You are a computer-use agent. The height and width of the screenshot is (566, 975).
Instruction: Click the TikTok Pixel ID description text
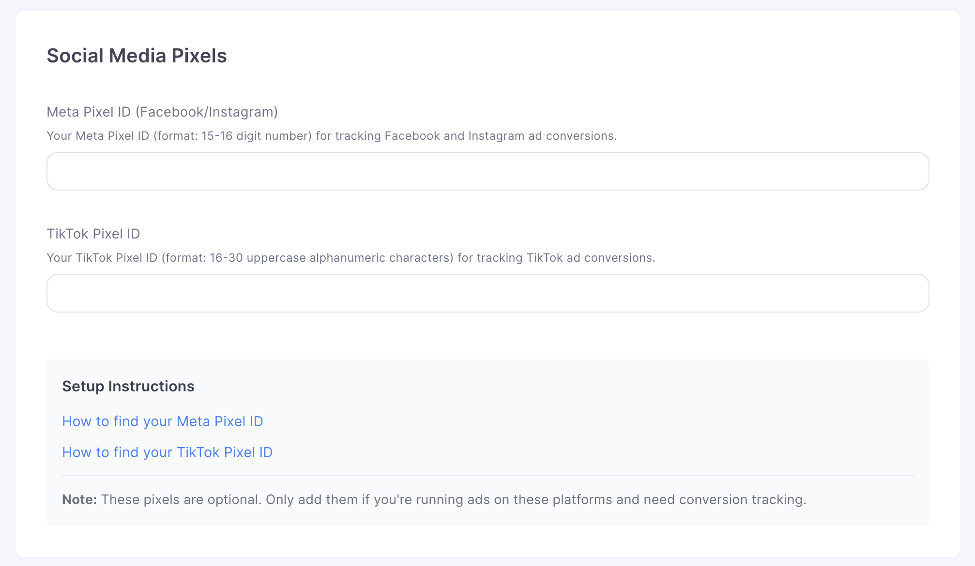(350, 258)
